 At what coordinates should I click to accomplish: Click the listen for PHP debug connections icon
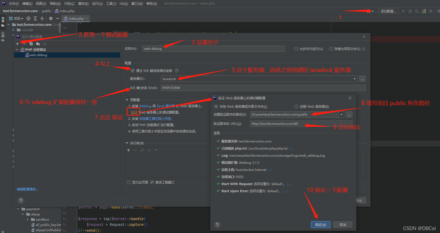[x=424, y=11]
